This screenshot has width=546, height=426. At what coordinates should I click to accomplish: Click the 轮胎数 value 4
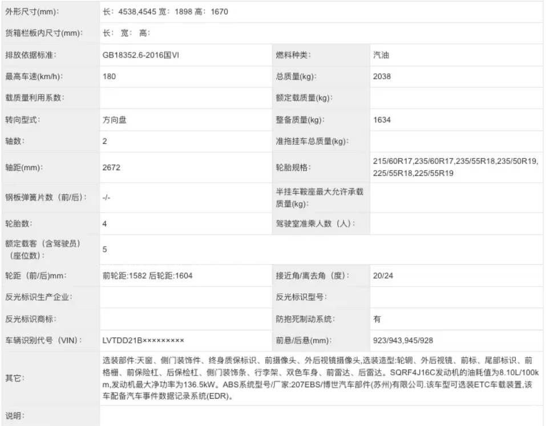click(x=105, y=223)
